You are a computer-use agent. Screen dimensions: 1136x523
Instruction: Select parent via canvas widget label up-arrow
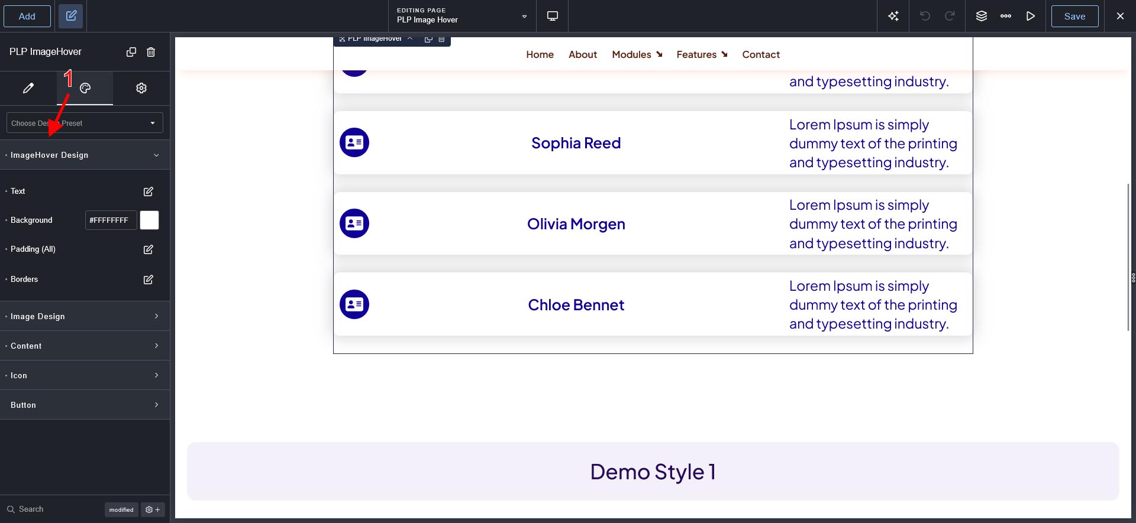(410, 38)
